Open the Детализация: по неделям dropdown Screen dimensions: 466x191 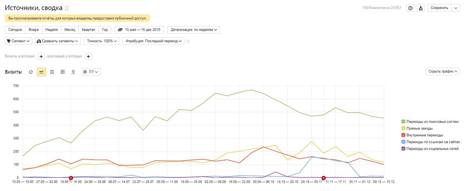(x=194, y=30)
